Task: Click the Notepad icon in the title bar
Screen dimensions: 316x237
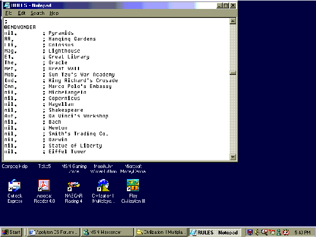Action: click(7, 5)
